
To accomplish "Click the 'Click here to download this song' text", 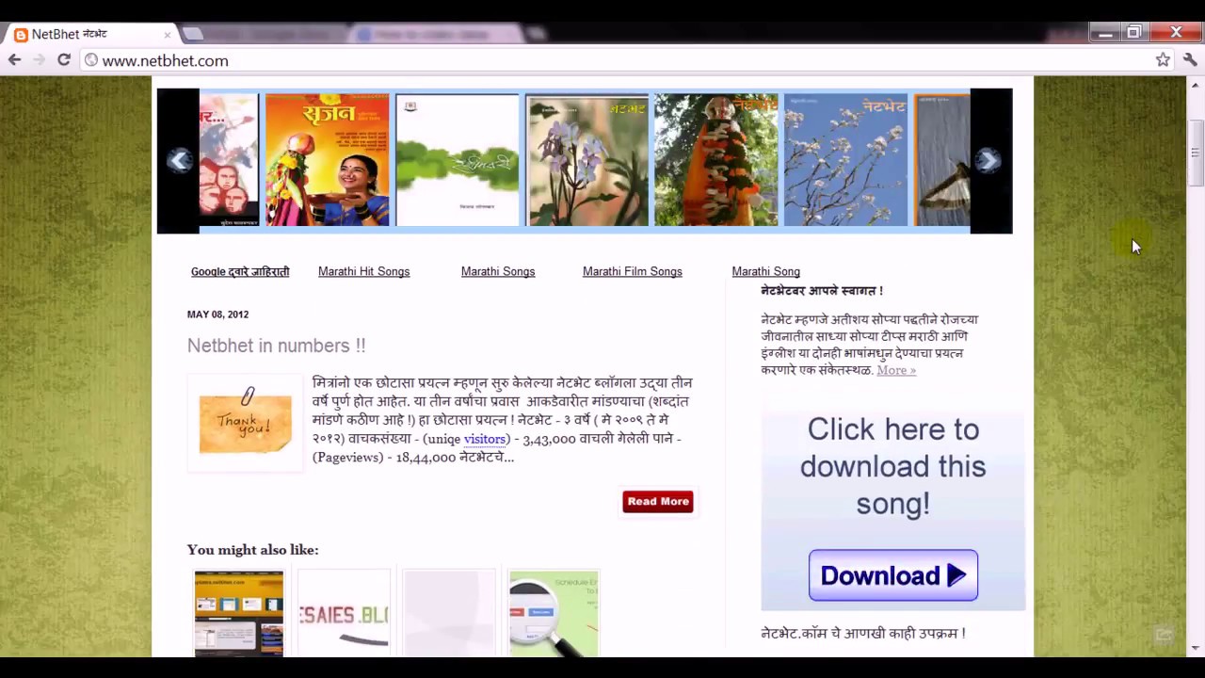I will pyautogui.click(x=892, y=466).
